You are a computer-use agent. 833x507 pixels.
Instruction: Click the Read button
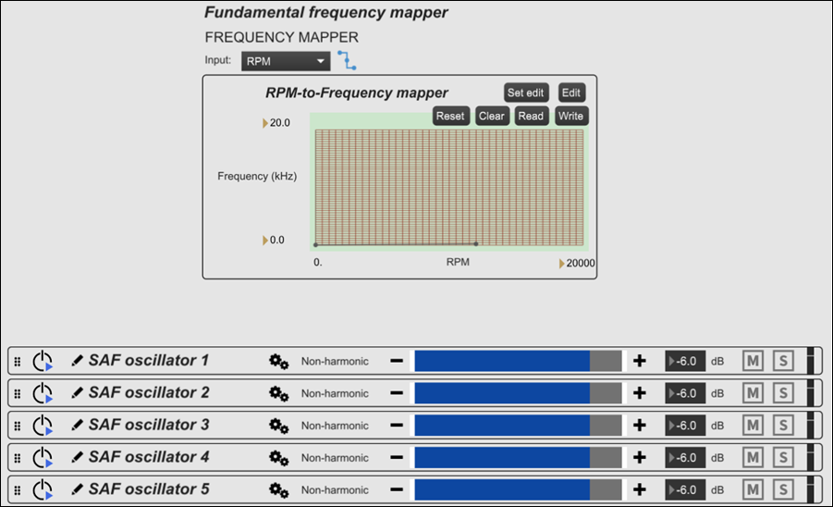(532, 116)
